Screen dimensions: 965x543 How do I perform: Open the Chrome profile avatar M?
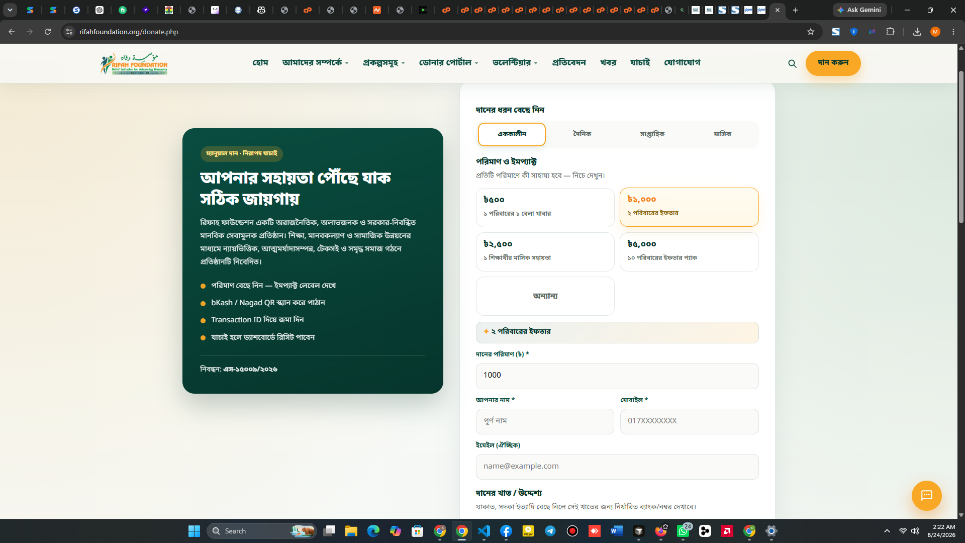tap(935, 32)
